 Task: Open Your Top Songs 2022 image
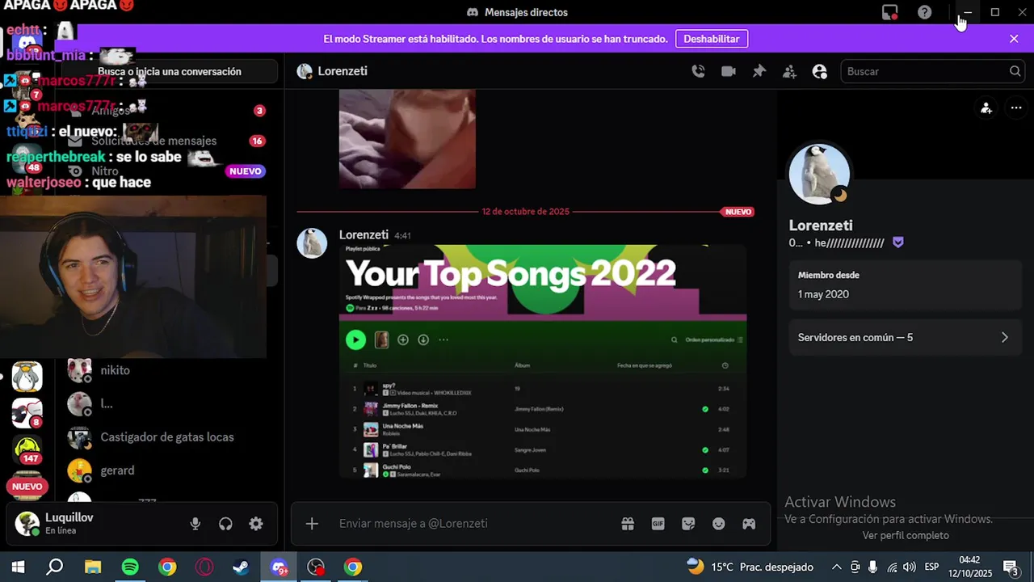tap(543, 361)
